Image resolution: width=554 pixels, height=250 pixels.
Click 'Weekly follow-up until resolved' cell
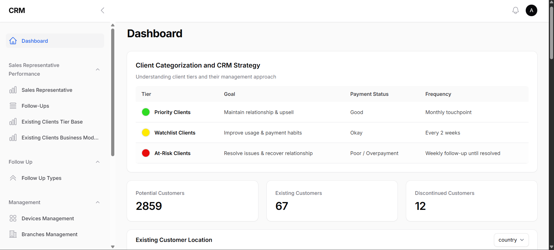[x=463, y=153]
